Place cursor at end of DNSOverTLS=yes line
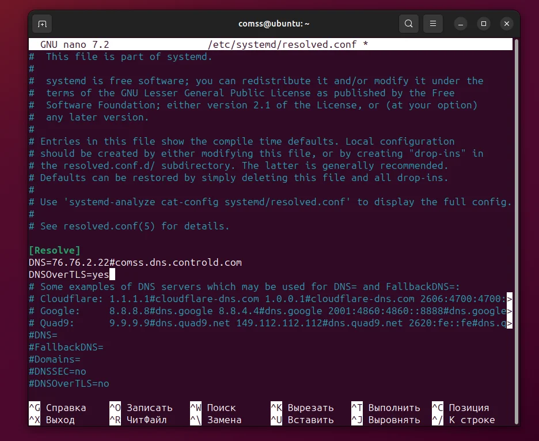Image resolution: width=539 pixels, height=441 pixels. point(112,274)
